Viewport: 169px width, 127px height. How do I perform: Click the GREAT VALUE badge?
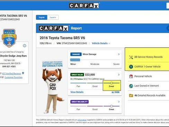[77, 75]
